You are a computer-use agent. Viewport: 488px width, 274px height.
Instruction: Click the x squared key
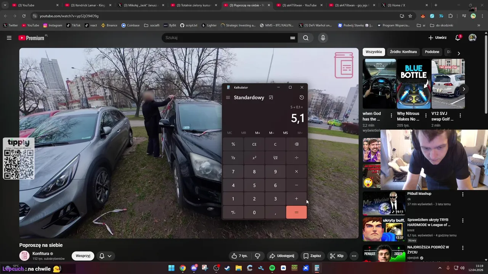coord(254,158)
